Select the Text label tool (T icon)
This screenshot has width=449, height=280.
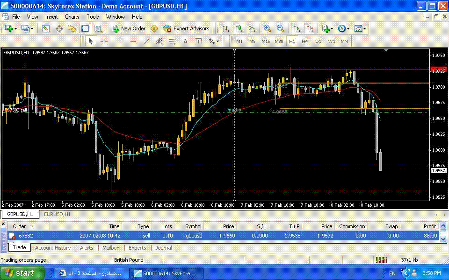coord(198,41)
